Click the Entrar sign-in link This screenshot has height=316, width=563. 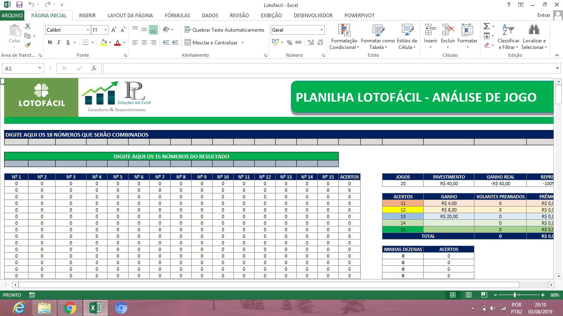click(544, 15)
